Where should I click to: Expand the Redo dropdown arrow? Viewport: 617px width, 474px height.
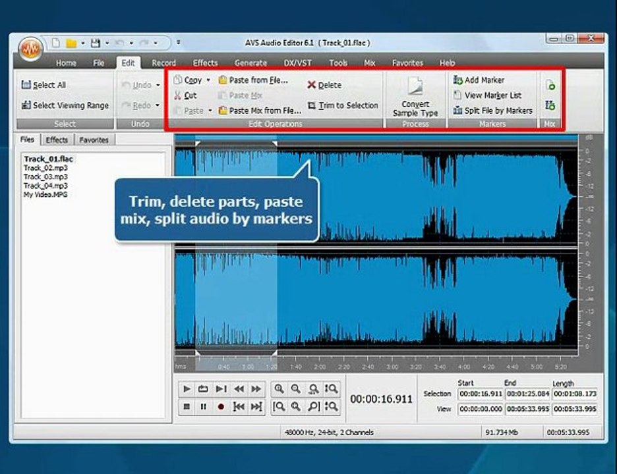158,105
